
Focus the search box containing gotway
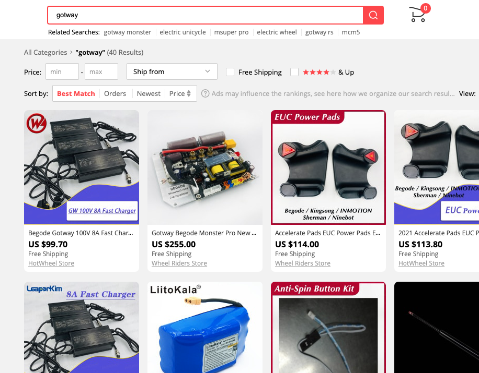click(x=206, y=15)
